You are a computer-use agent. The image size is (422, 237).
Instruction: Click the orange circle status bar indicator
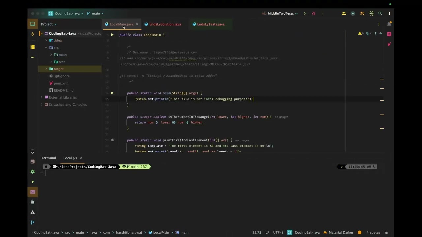pyautogui.click(x=359, y=232)
